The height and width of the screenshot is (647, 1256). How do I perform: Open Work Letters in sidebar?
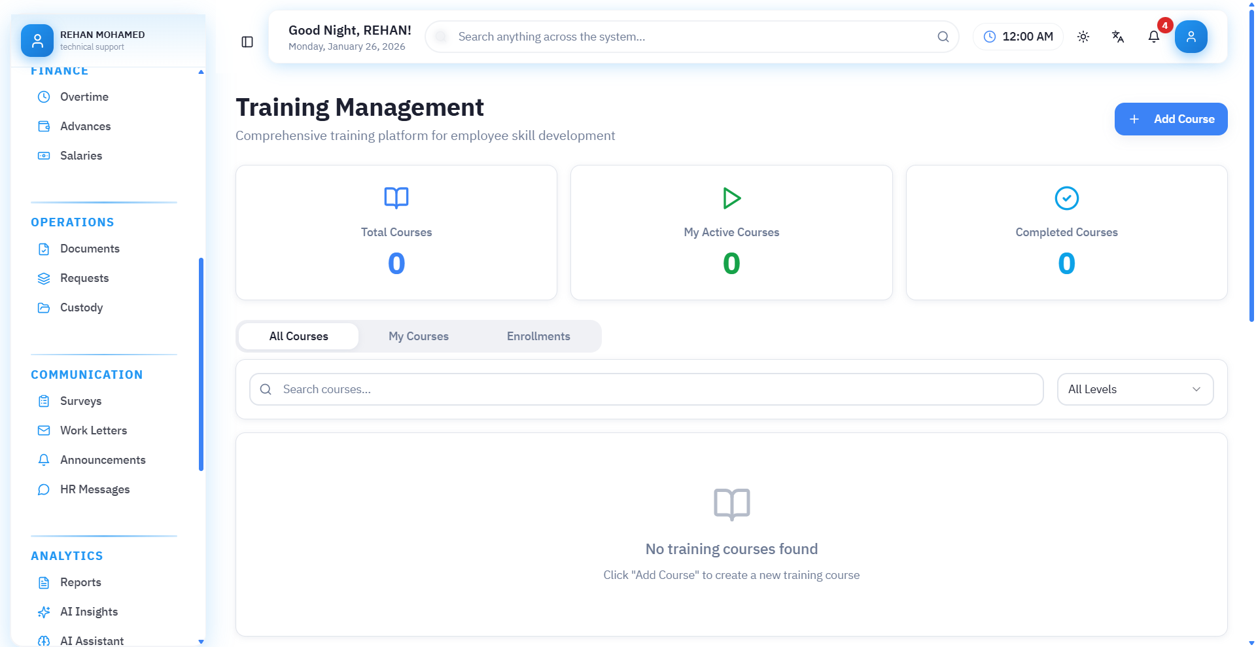[x=93, y=430]
